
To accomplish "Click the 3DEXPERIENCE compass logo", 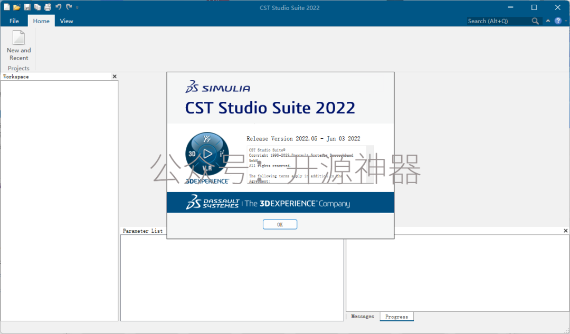I will click(207, 154).
